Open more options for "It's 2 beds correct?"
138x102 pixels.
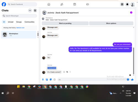[70, 72]
